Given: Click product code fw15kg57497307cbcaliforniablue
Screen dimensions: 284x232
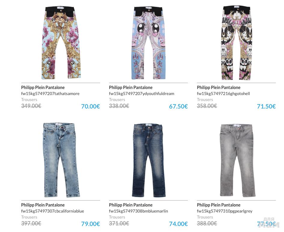Looking at the screenshot, I should point(53,211).
